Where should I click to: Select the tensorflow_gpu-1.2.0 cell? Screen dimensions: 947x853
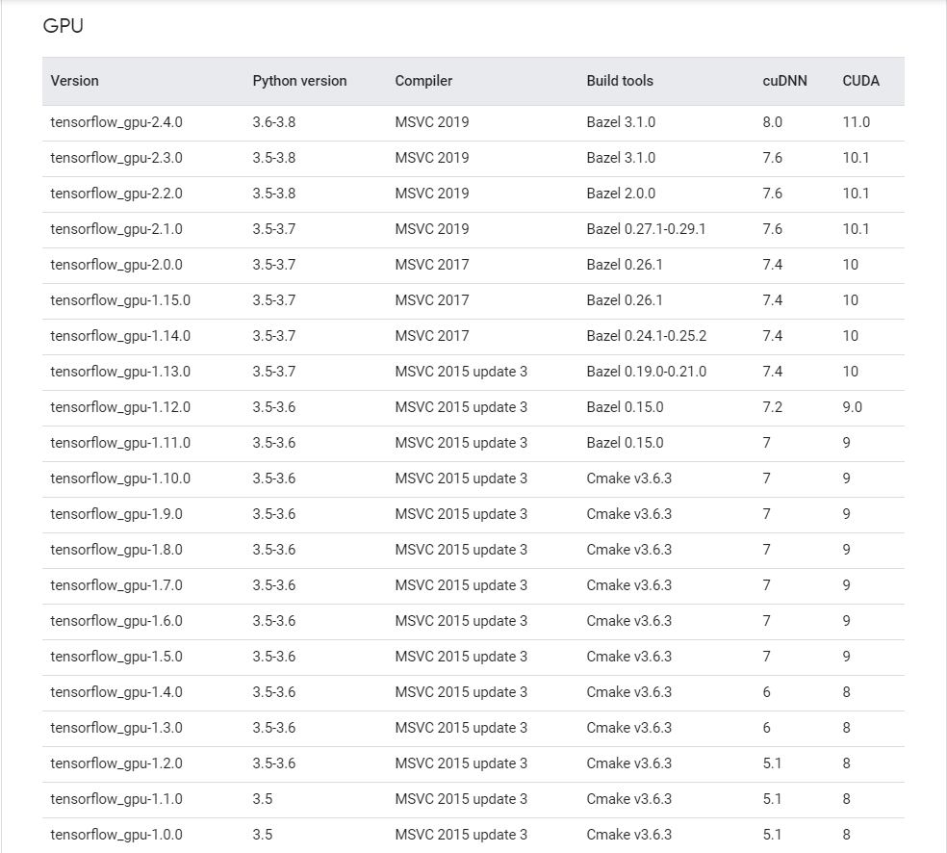tap(116, 764)
